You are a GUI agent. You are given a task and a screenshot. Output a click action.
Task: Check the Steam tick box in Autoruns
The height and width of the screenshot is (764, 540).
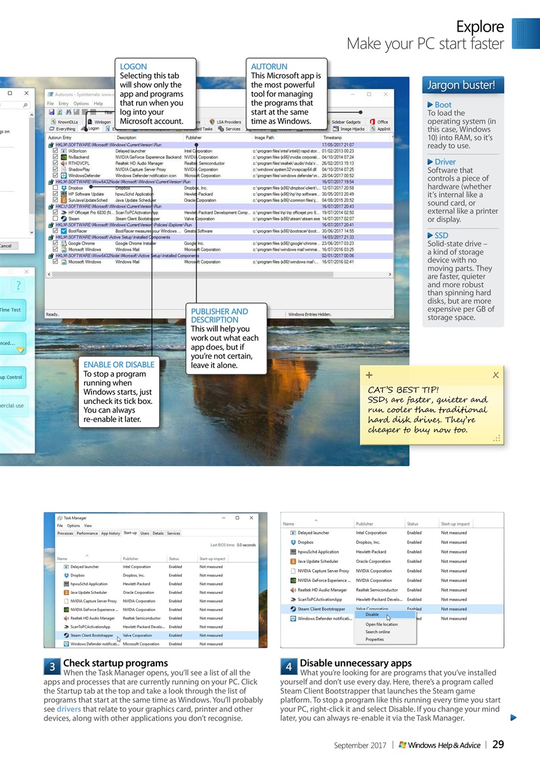tap(55, 217)
